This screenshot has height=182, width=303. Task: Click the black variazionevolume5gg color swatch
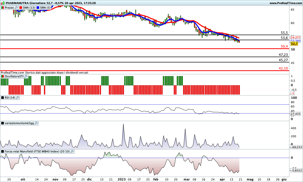(x=3, y=123)
